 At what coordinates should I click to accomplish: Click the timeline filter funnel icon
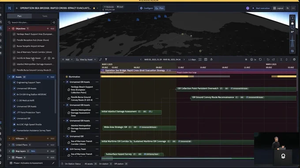106,60
